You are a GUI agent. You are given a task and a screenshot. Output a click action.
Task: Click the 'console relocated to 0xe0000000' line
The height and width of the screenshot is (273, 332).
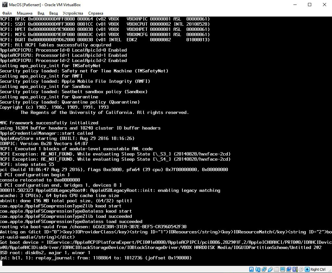tap(40, 180)
